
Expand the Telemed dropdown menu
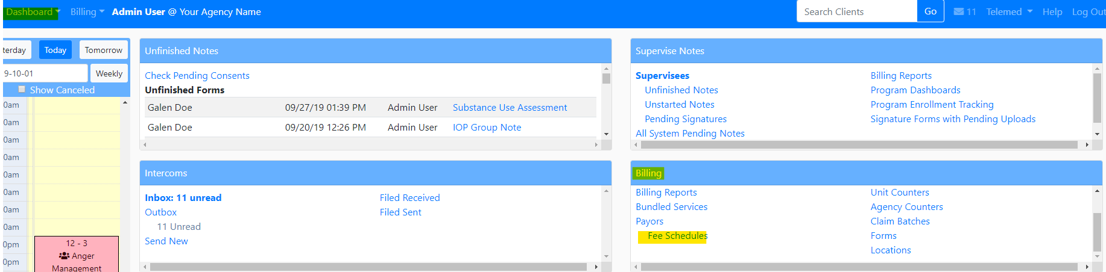pyautogui.click(x=1009, y=12)
